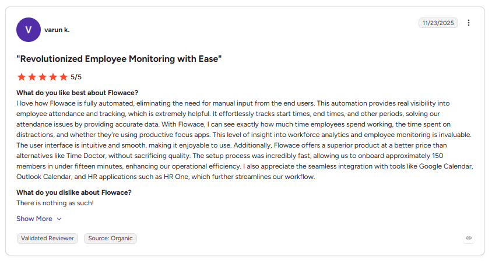The image size is (492, 263).
Task: Select the Source: Organic badge
Action: coord(110,238)
